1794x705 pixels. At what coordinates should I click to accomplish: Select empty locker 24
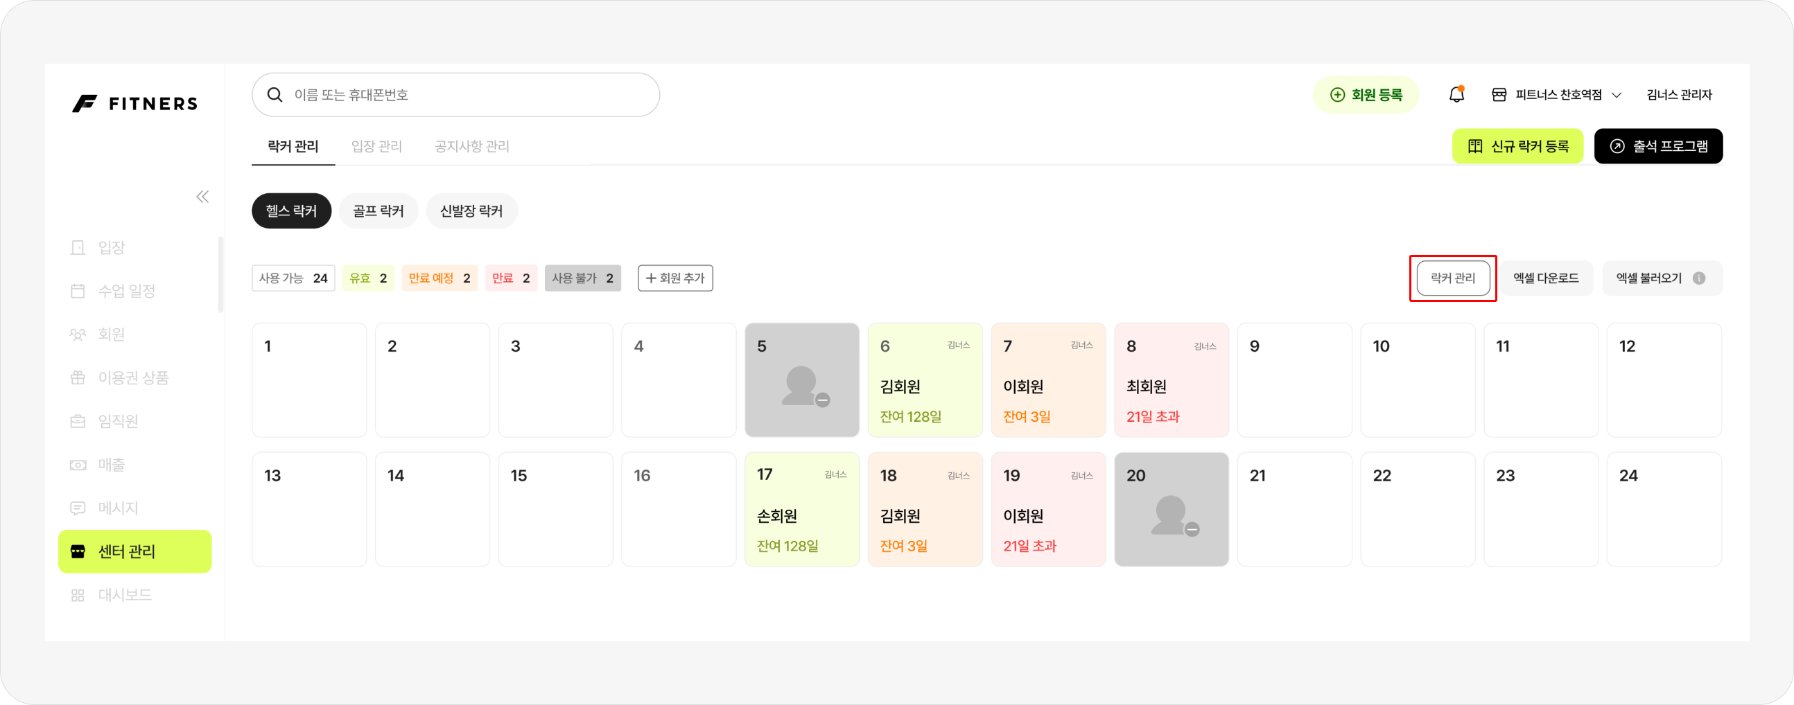(1664, 510)
